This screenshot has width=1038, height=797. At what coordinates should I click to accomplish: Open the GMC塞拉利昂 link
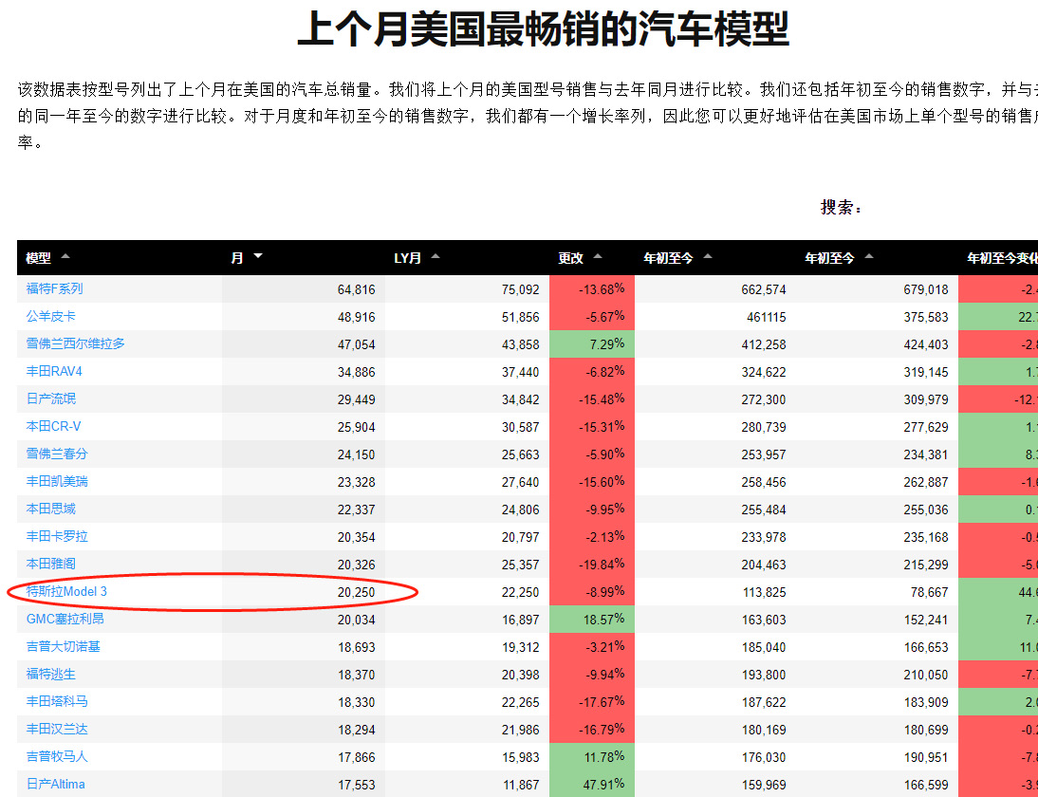(x=65, y=619)
